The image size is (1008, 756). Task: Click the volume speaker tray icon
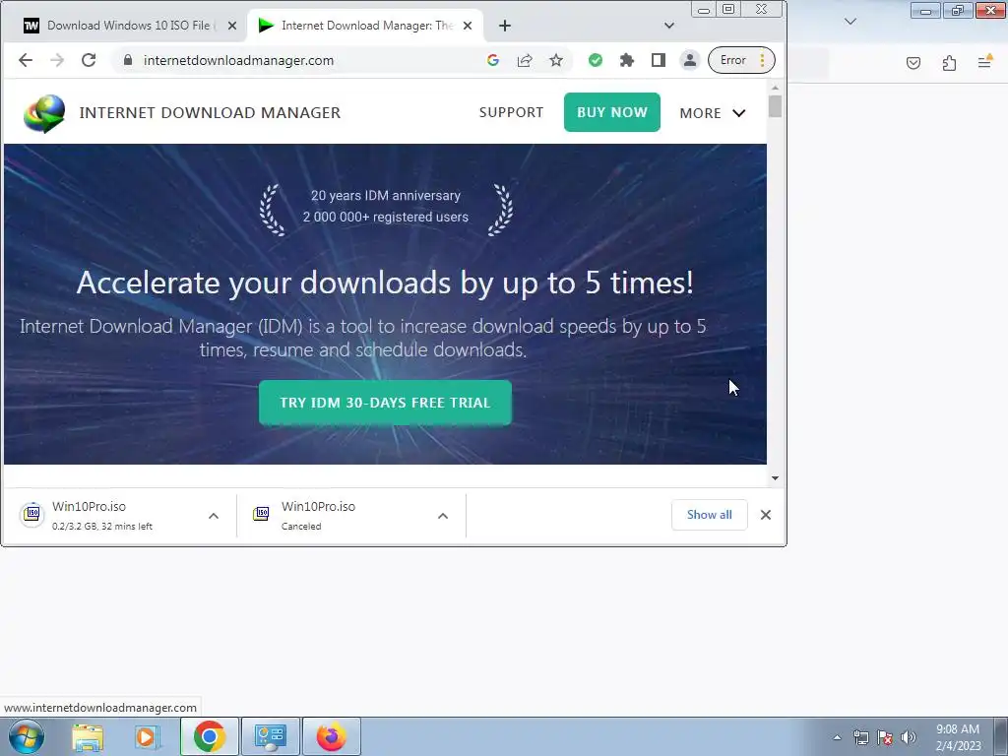(909, 737)
